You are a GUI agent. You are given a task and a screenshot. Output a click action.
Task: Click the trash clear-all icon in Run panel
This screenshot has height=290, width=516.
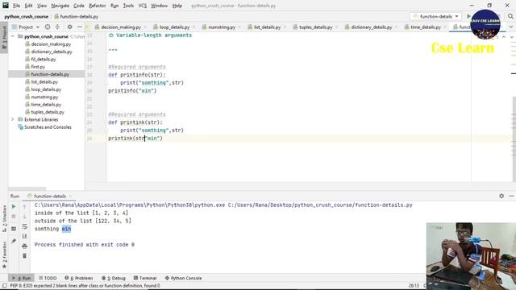point(24,255)
